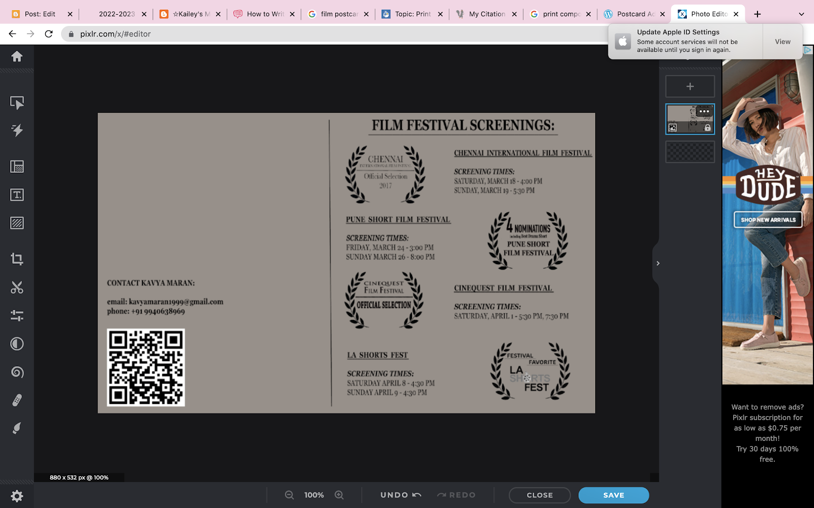The image size is (814, 508).
Task: Select the Liquify spiral tool
Action: [17, 372]
